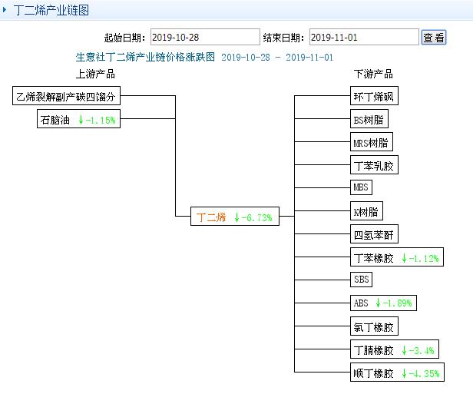Open the 乙烯裂解副产碳四馏分 node
The height and width of the screenshot is (394, 473).
coord(66,96)
